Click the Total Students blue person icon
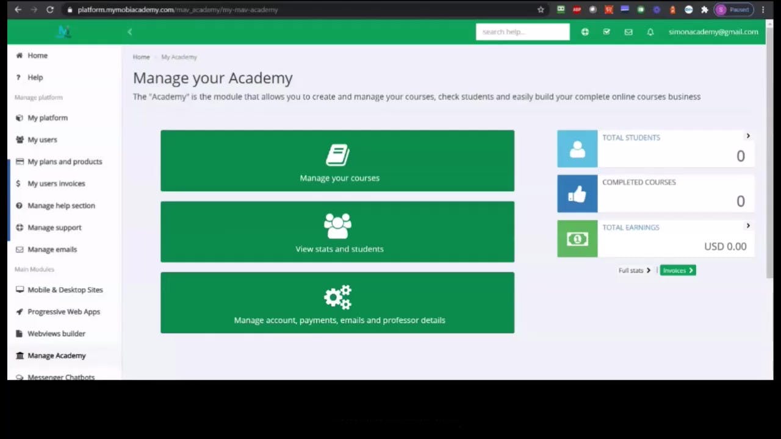The image size is (781, 439). [577, 149]
